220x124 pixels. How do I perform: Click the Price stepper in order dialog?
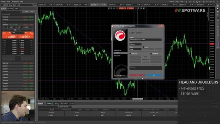141,44
